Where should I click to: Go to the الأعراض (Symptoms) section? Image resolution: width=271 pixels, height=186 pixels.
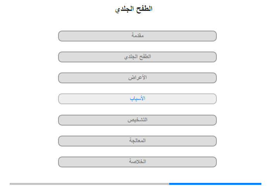pyautogui.click(x=137, y=78)
